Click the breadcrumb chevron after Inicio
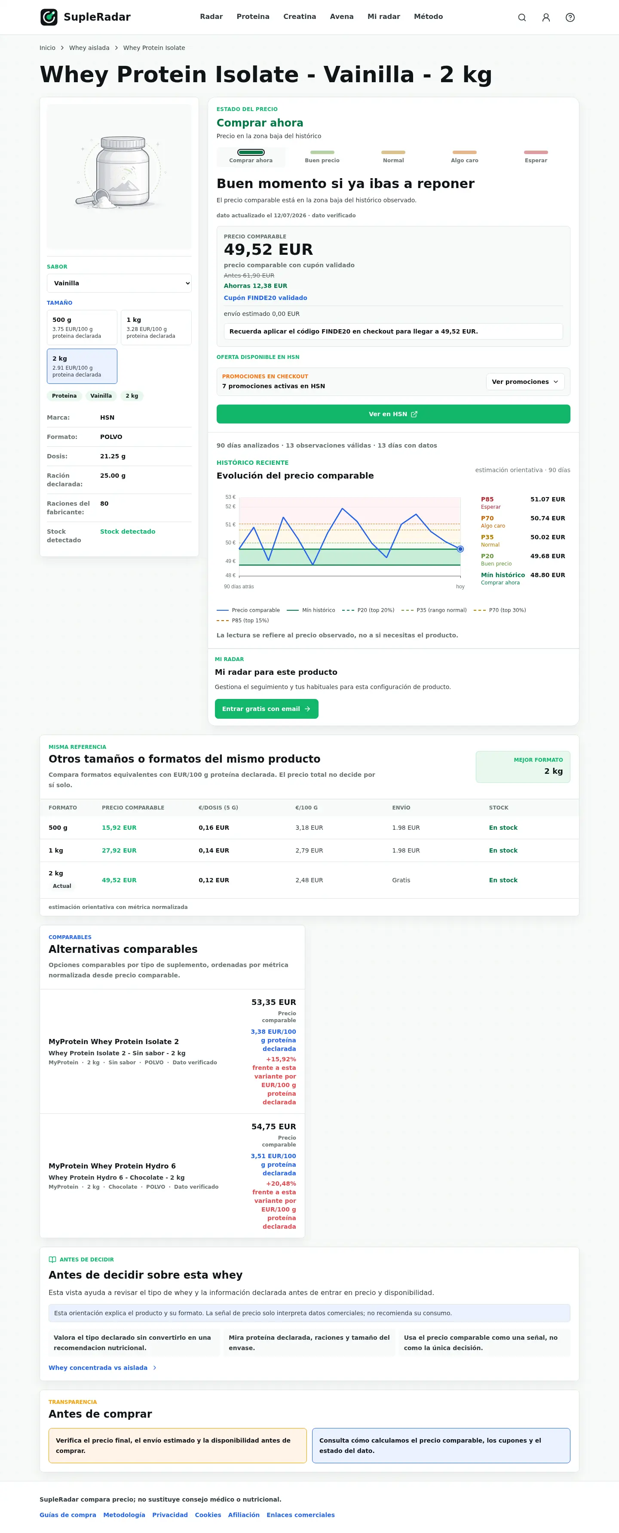The width and height of the screenshot is (619, 1533). pos(62,48)
